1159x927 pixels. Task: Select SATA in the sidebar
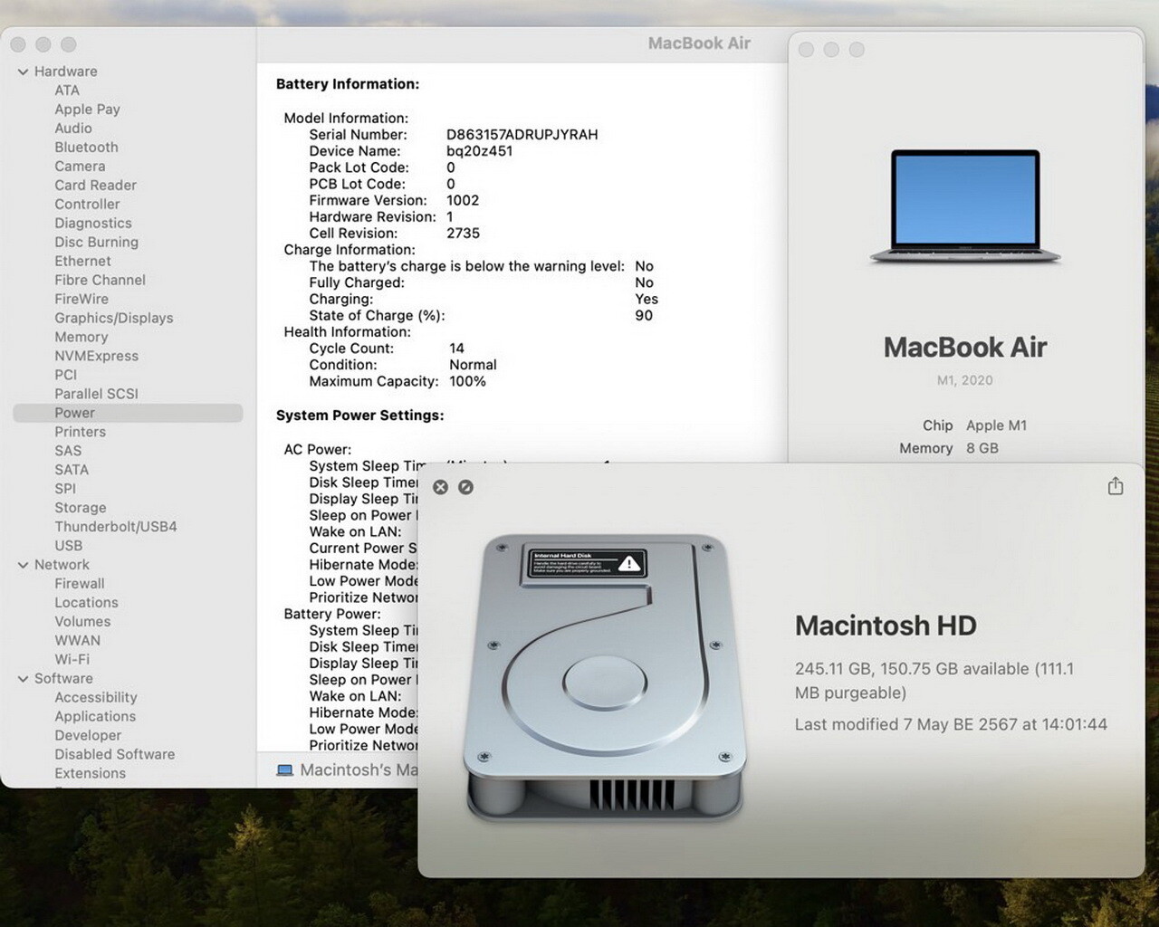click(x=72, y=471)
